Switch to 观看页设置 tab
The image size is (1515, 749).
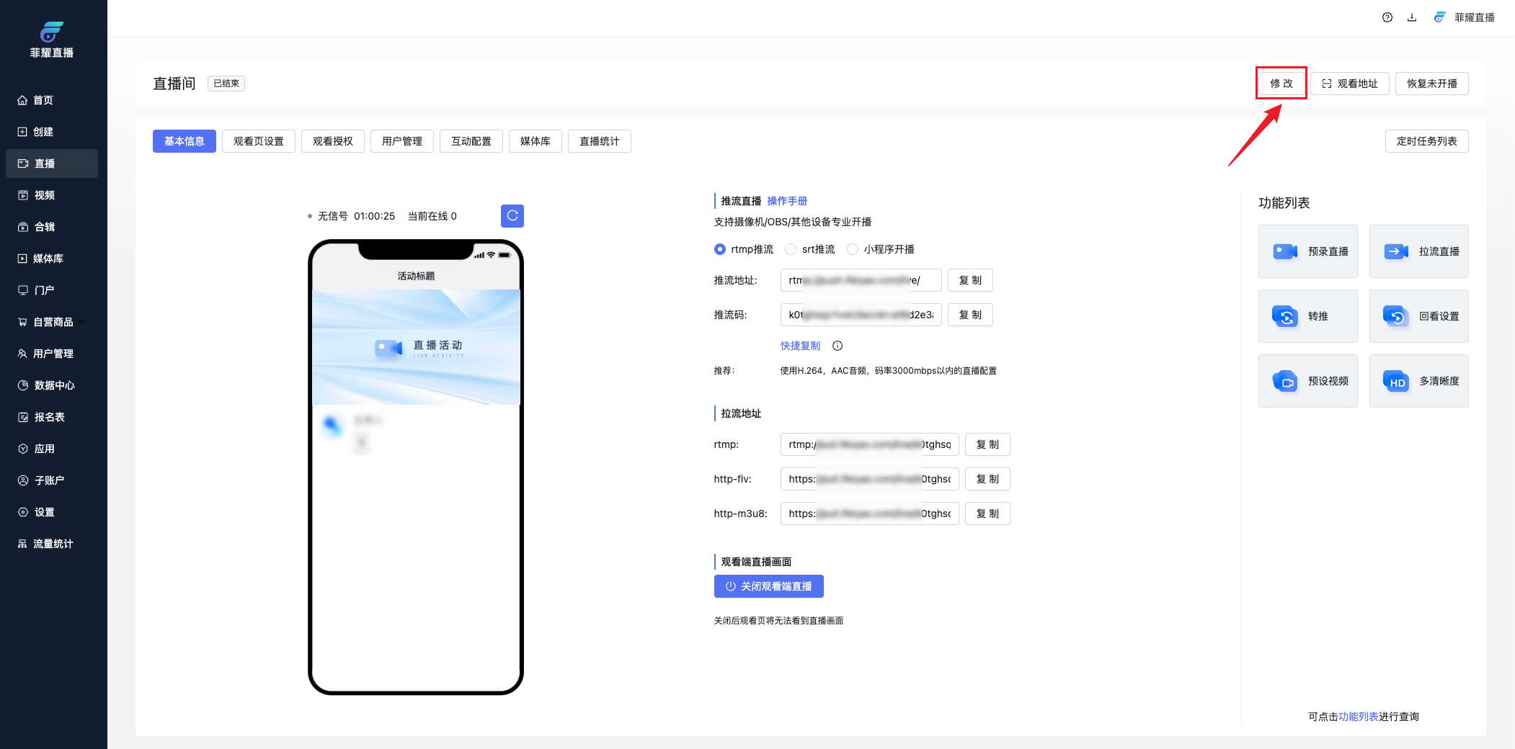[258, 141]
